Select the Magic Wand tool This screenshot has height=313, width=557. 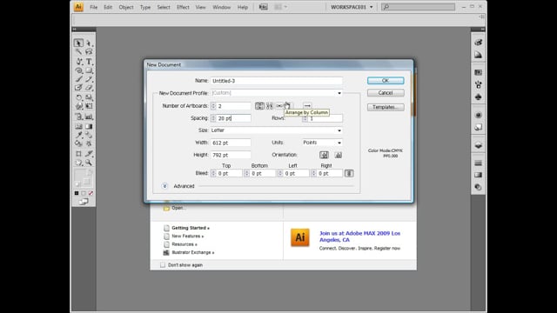(x=78, y=52)
